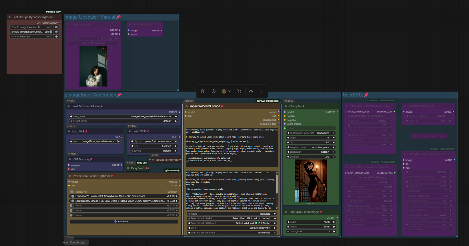Change the scheduler beta57 dropdown
Viewport: 469px width, 246px height.
(311, 152)
